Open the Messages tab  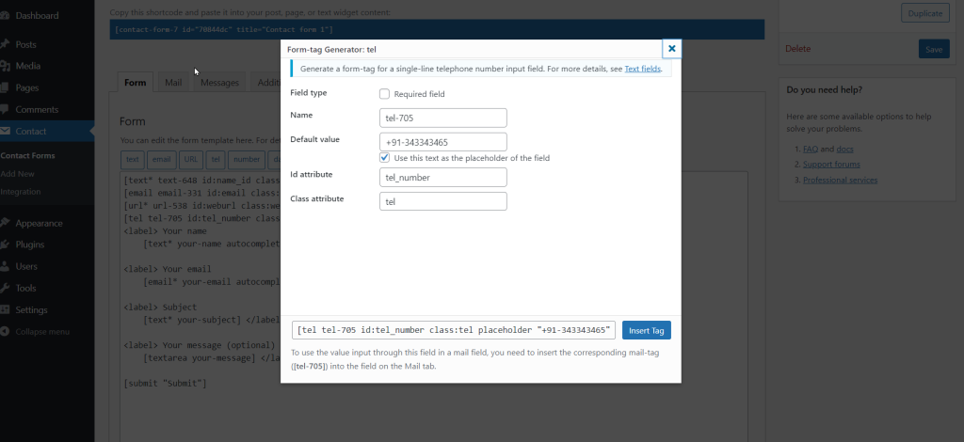pos(219,83)
